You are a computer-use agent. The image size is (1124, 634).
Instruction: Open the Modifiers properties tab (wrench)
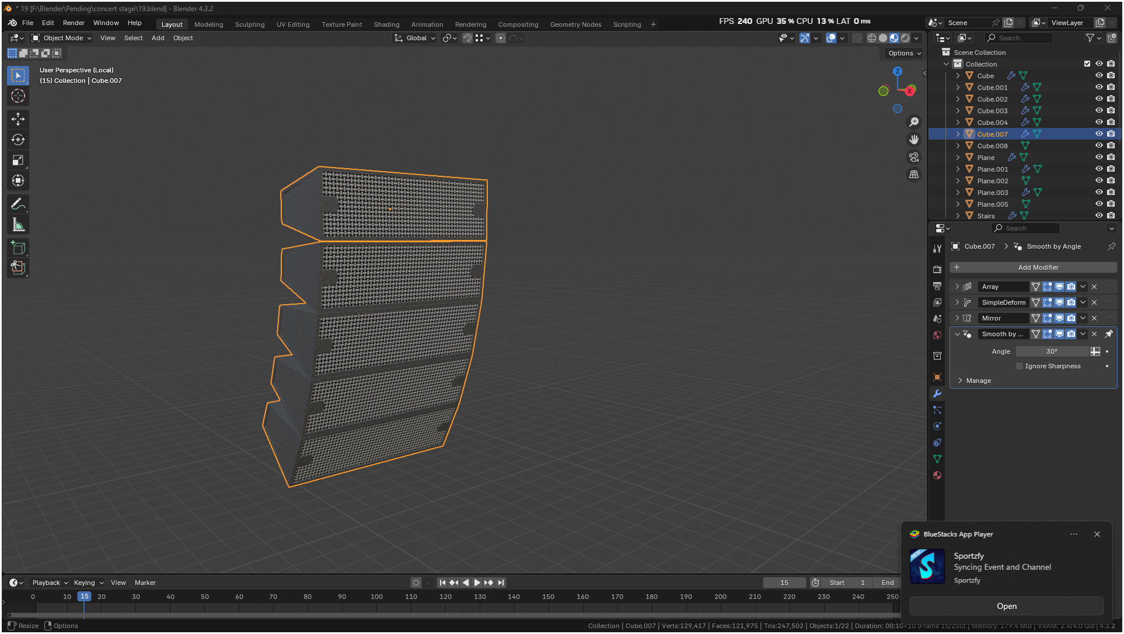click(937, 393)
